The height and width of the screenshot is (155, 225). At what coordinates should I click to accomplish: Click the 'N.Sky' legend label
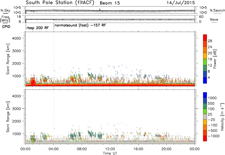[5, 10]
